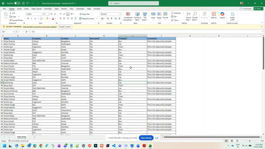Open the Font size dropdown
This screenshot has width=265, height=149.
tap(48, 14)
